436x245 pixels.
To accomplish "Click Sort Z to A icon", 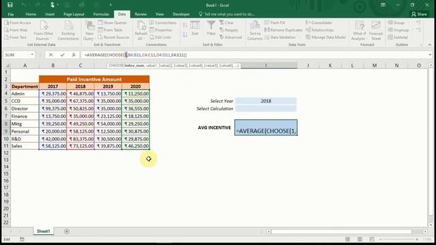I will [x=185, y=35].
